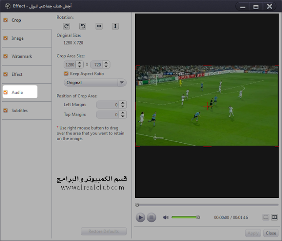Maximize the Effect window
282x241 pixels.
256,7
